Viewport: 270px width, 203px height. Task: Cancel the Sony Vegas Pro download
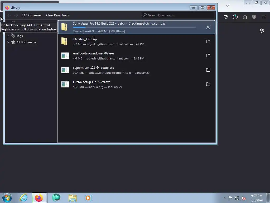(208, 27)
